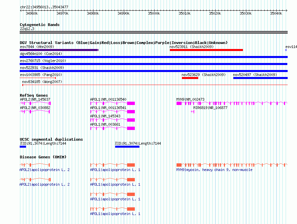This screenshot has width=297, height=224.
Task: Open the dgv4564n100 (Coe2014) label
Action: [41, 54]
